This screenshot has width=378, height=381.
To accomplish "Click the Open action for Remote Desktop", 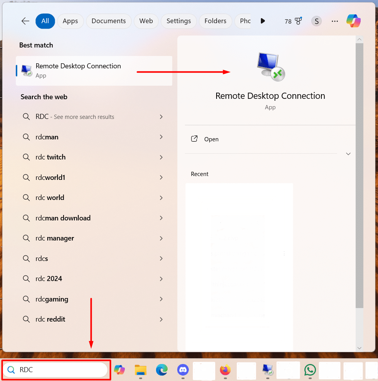I will (x=211, y=139).
